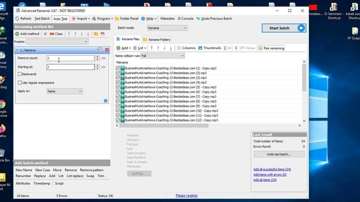This screenshot has width=360, height=202.
Task: Enable Use regular expressions checkbox
Action: [x=20, y=82]
